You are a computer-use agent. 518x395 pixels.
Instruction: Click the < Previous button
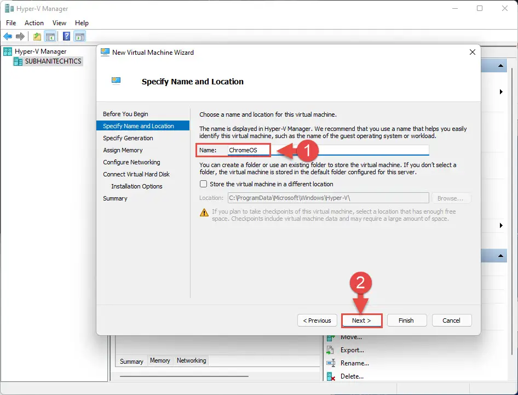tap(317, 320)
